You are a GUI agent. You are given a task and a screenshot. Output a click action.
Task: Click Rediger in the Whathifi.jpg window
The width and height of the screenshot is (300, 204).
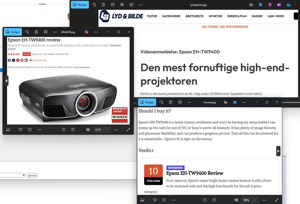pos(13,32)
